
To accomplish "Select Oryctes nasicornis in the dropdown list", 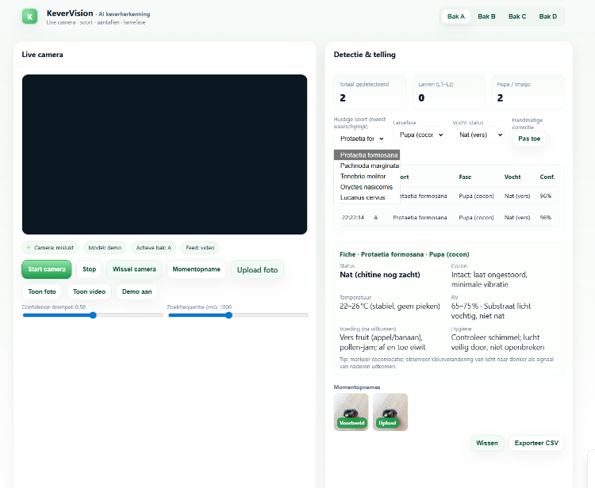I will [x=367, y=187].
